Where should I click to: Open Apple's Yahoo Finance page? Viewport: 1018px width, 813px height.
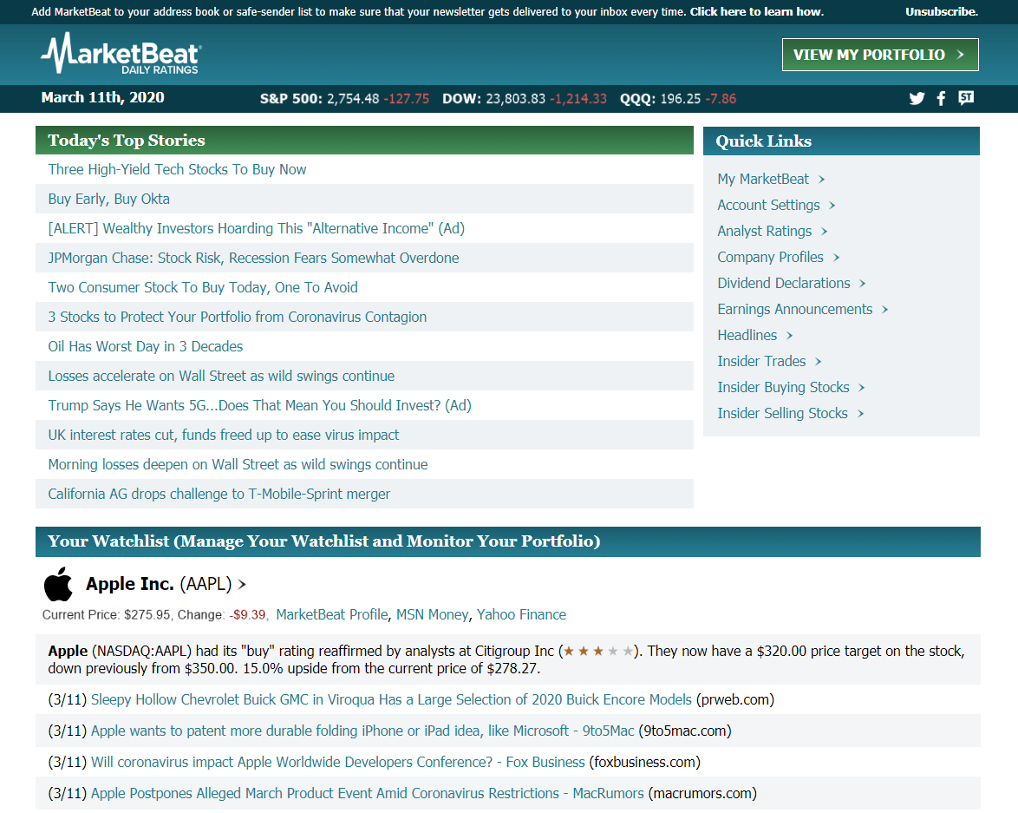click(x=521, y=614)
